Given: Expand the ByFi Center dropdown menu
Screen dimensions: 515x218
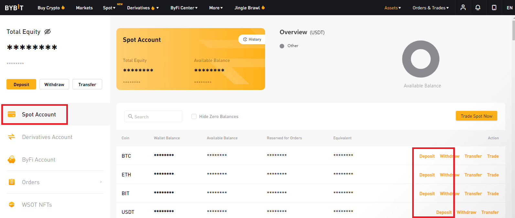Looking at the screenshot, I should point(184,8).
